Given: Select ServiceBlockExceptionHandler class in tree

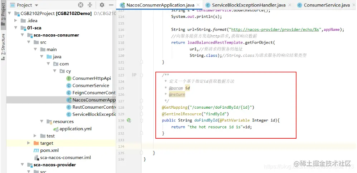Looking at the screenshot, I should [x=94, y=114].
